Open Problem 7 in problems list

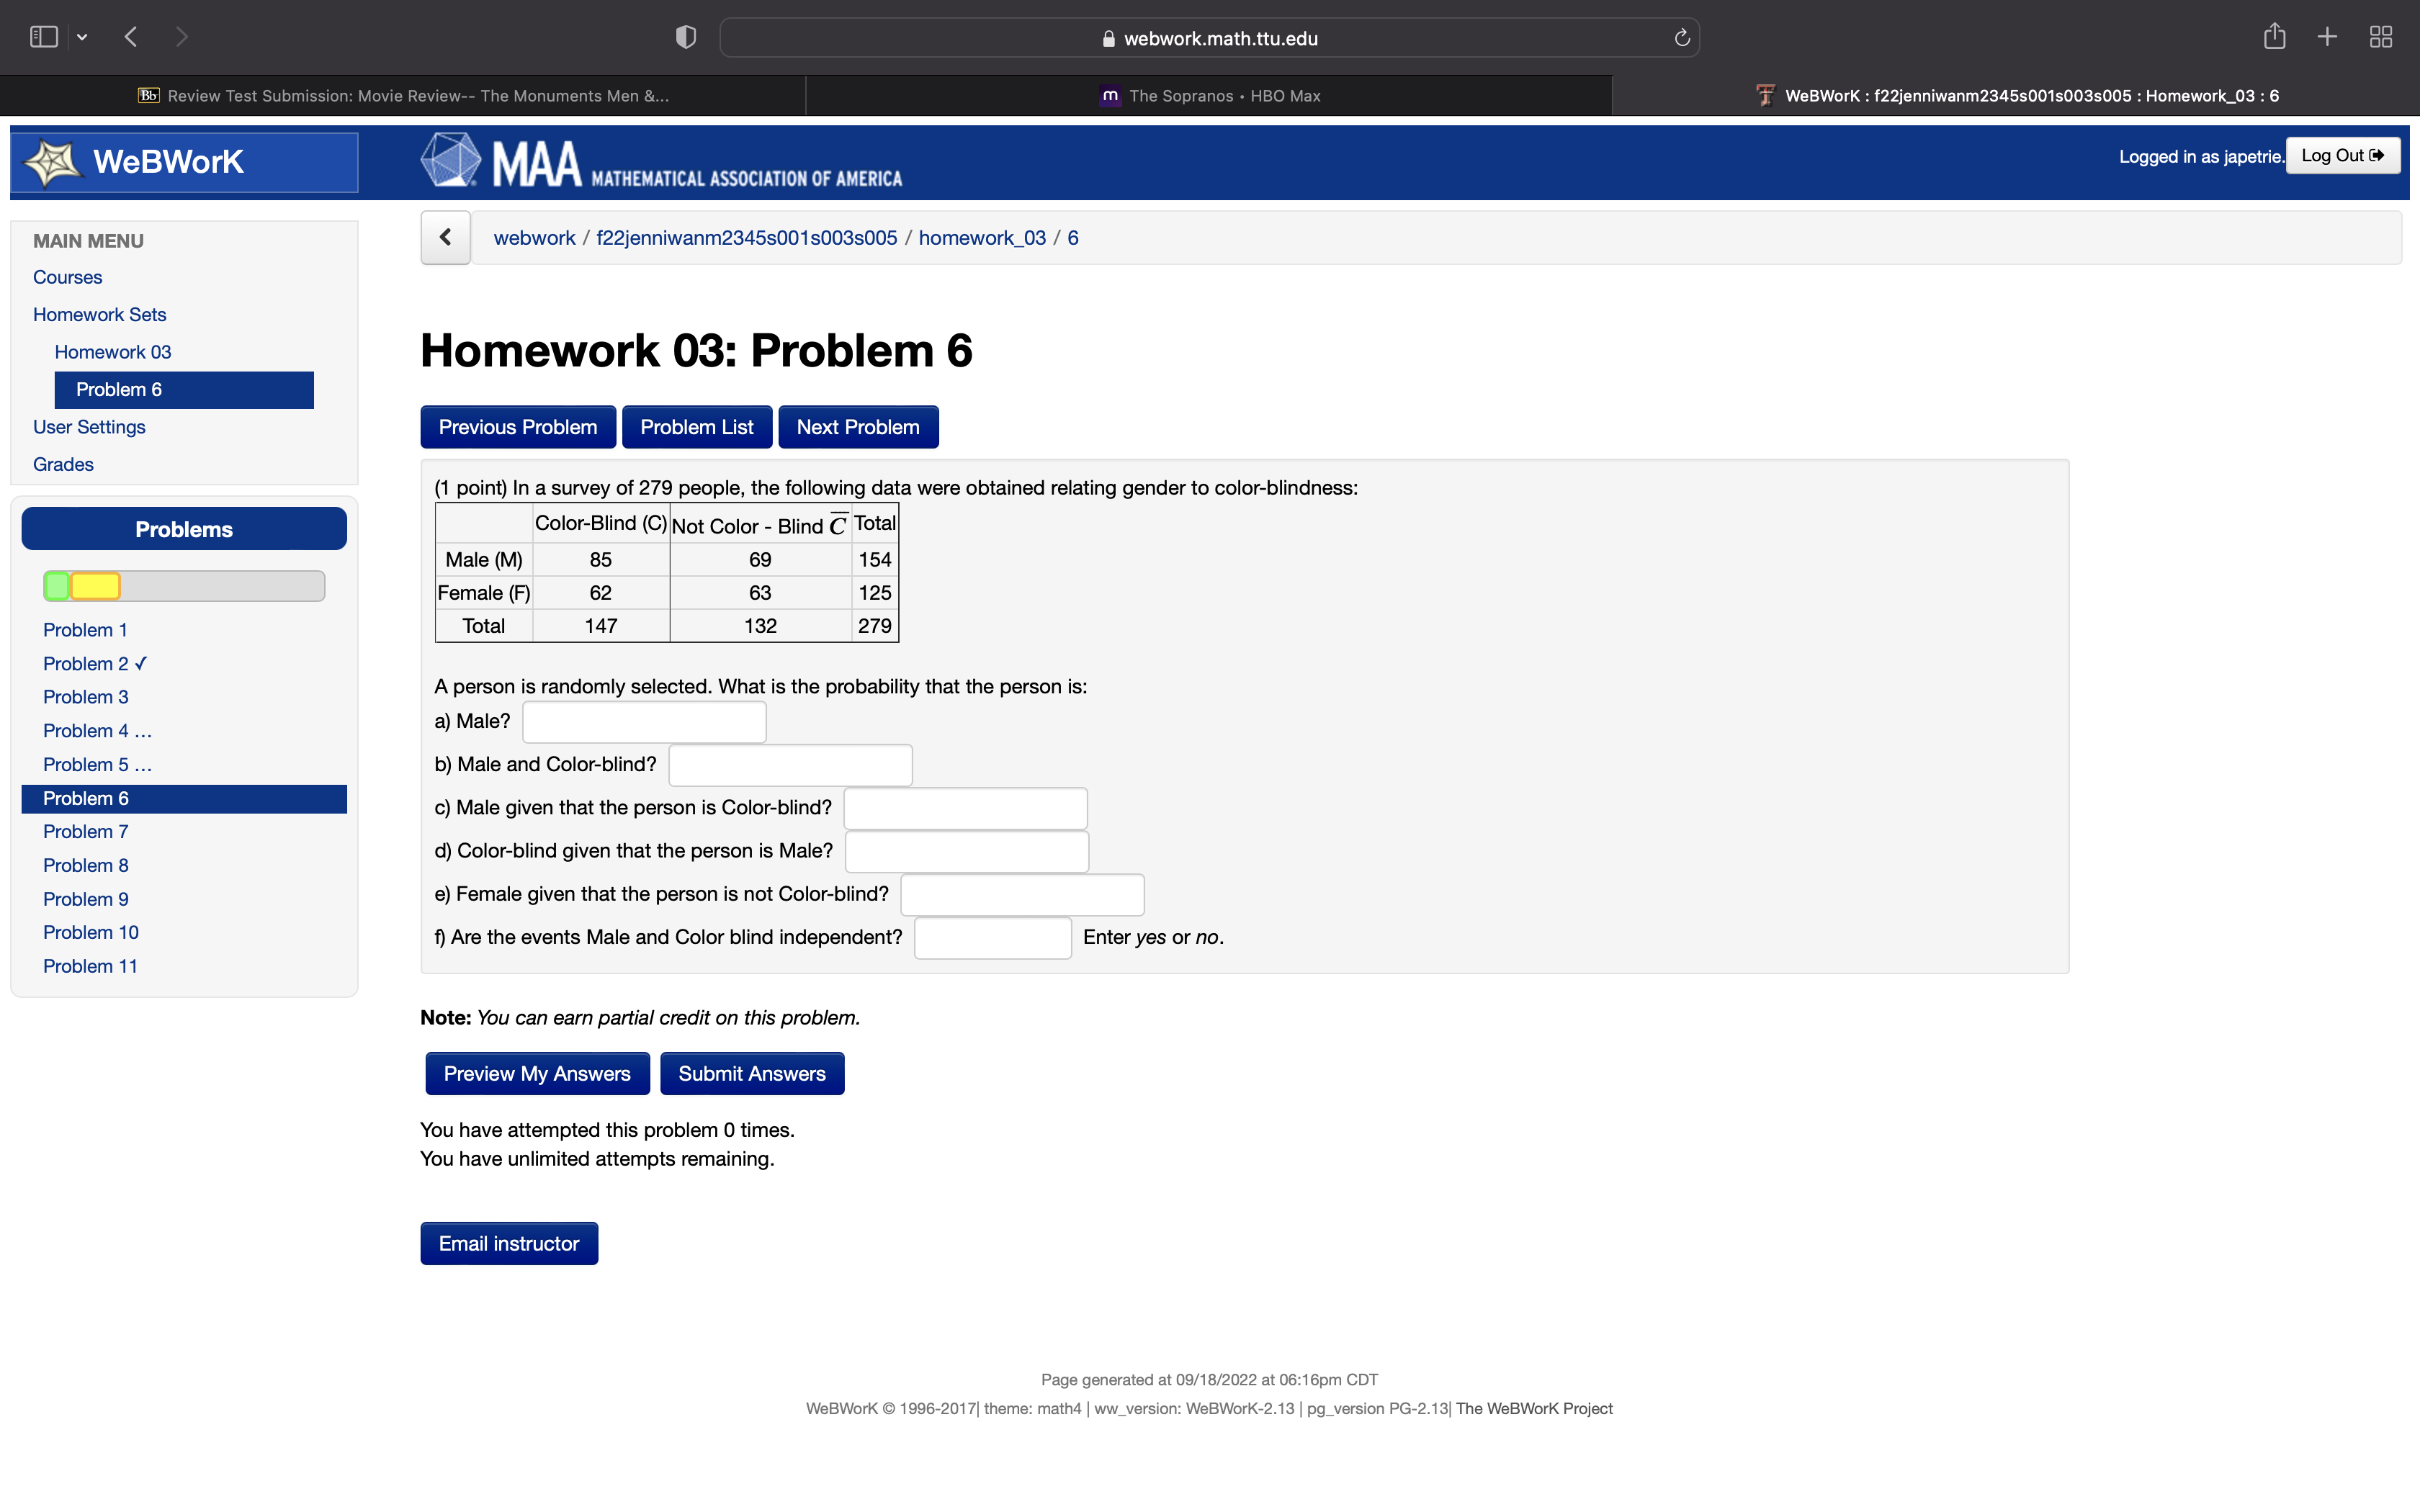[86, 831]
